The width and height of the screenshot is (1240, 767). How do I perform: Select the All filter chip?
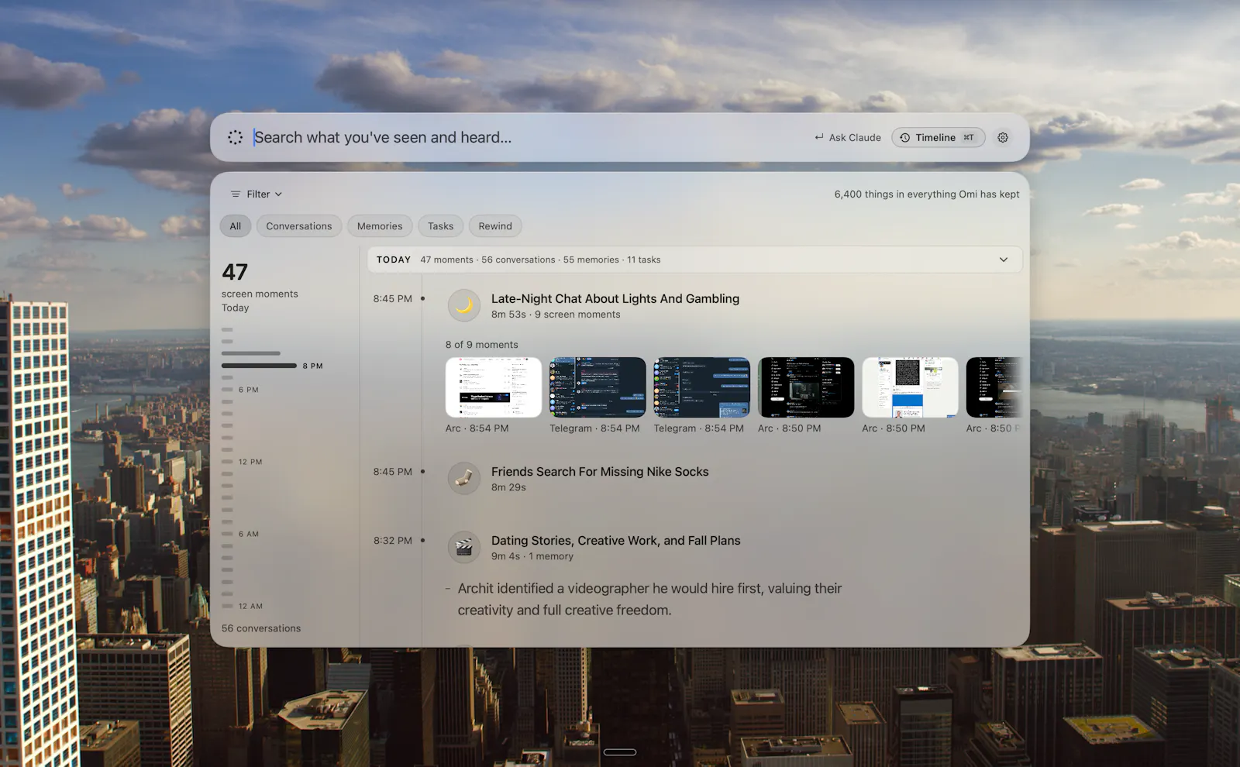click(236, 226)
